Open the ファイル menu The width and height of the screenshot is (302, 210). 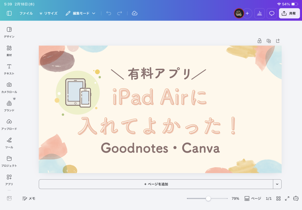coord(26,13)
